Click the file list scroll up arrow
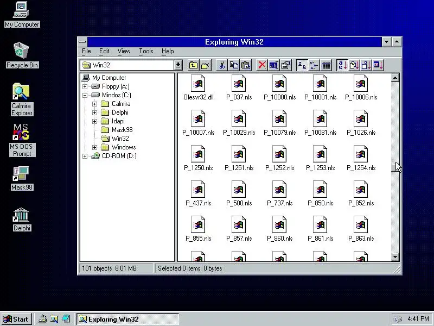This screenshot has width=434, height=326. (x=395, y=78)
